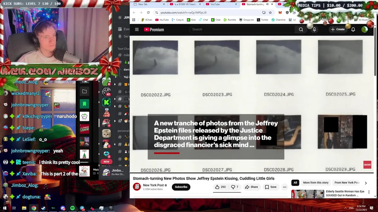Click the YouTube Premium logo
The width and height of the screenshot is (378, 212).
(x=154, y=29)
